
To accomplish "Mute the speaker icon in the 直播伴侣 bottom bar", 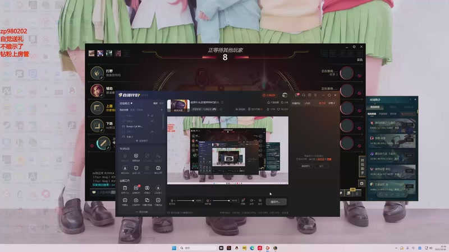I will (207, 200).
